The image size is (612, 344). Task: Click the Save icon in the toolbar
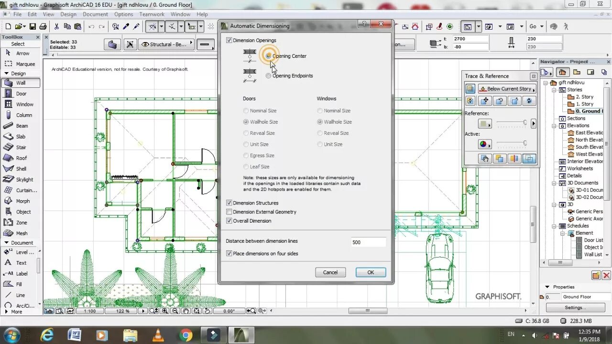(32, 27)
